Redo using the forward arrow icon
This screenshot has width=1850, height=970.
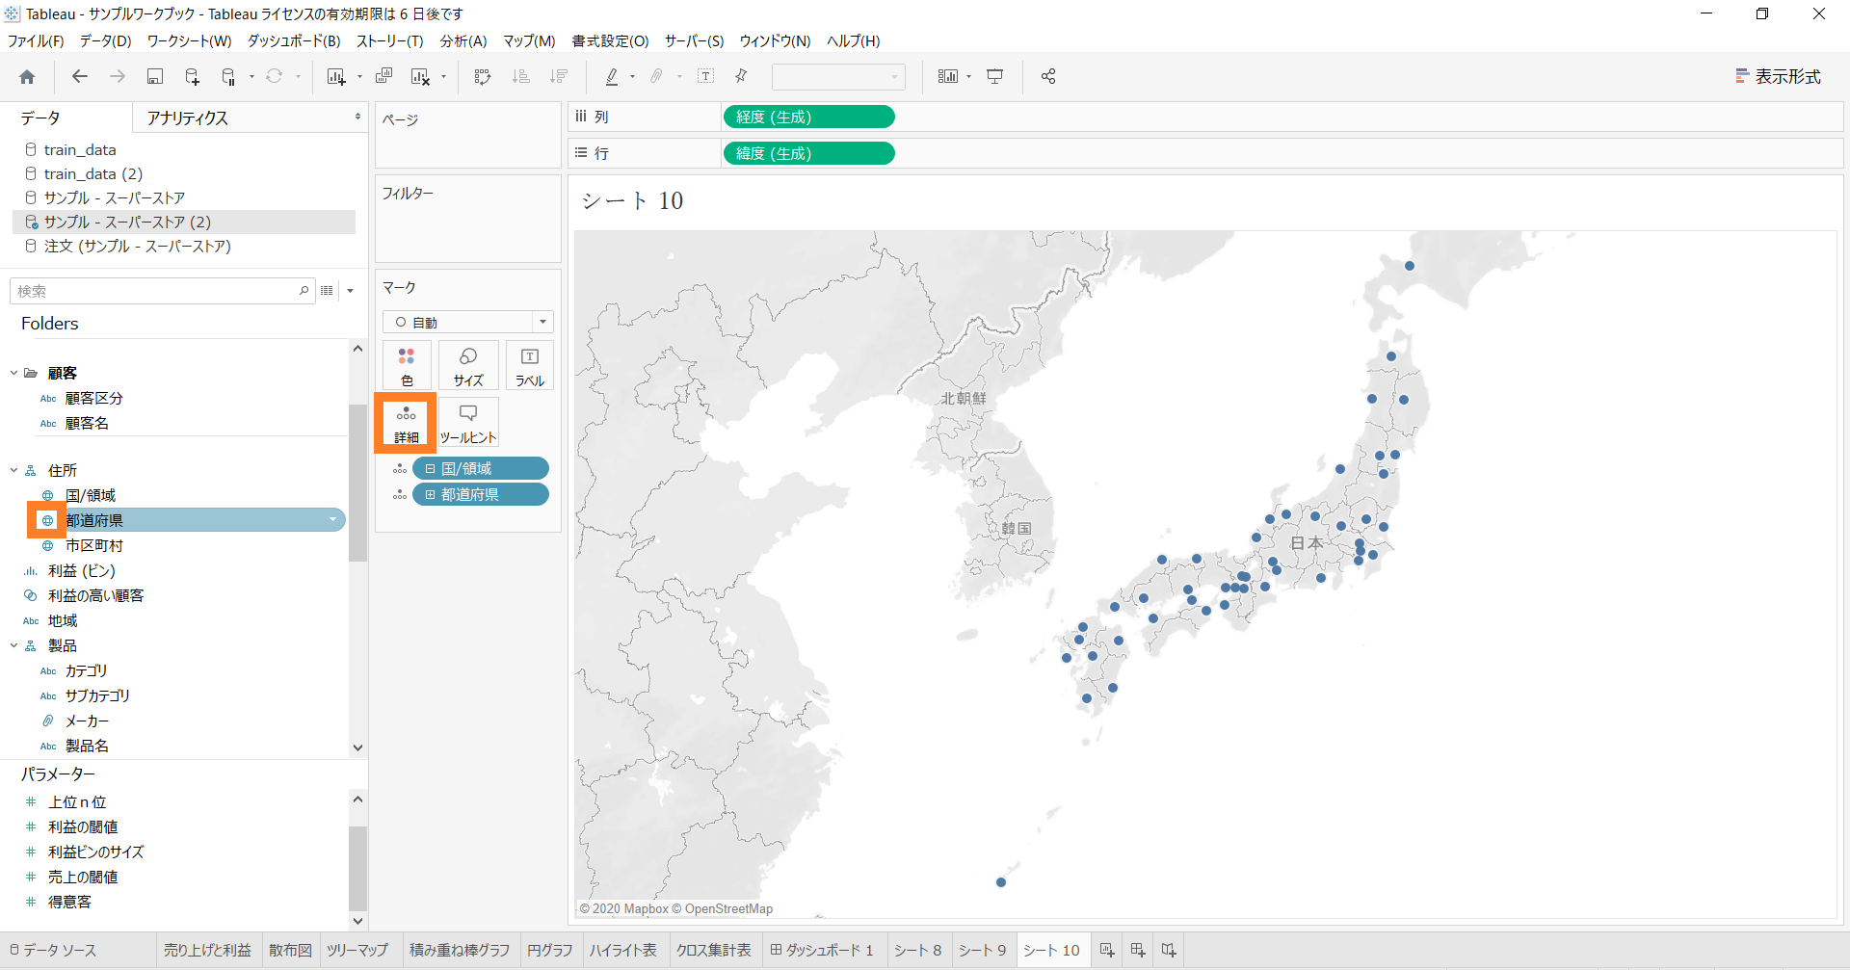[118, 77]
